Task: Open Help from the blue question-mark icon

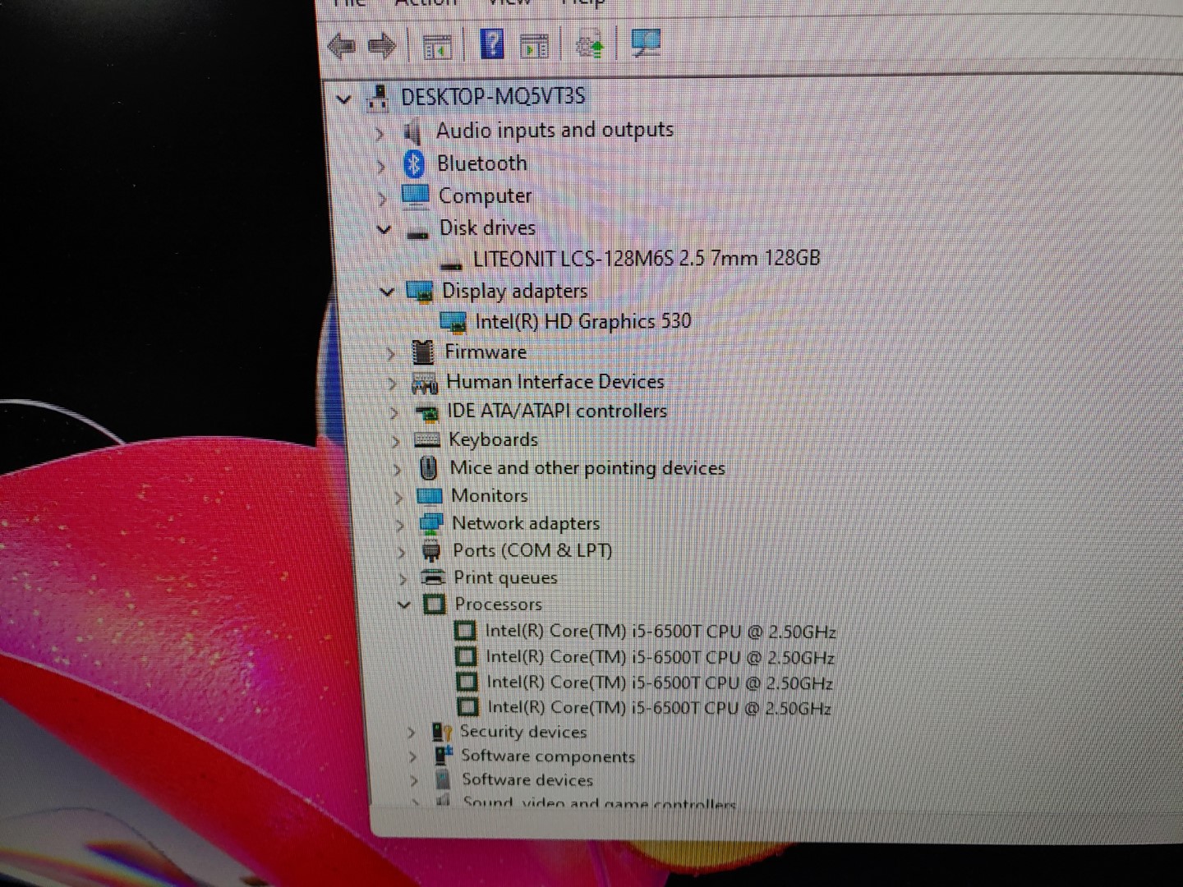Action: pyautogui.click(x=491, y=44)
